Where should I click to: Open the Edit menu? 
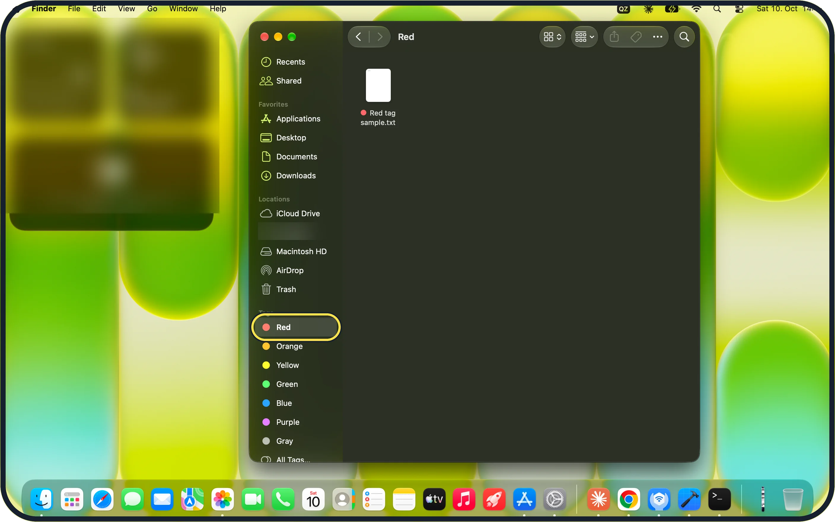click(x=99, y=9)
